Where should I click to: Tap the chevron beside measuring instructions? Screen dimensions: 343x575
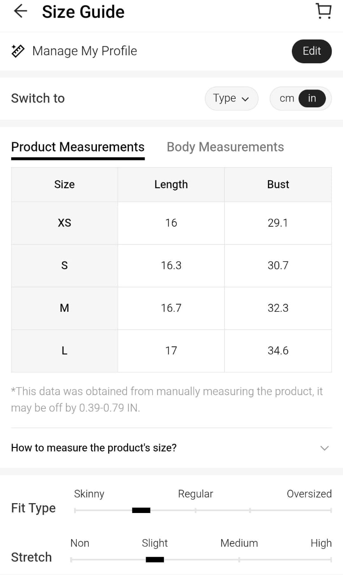324,448
